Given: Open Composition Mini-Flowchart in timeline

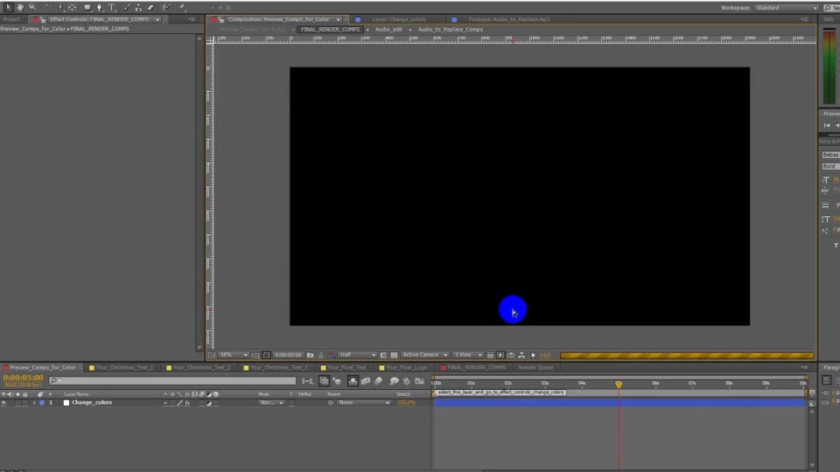Looking at the screenshot, I should coord(307,381).
